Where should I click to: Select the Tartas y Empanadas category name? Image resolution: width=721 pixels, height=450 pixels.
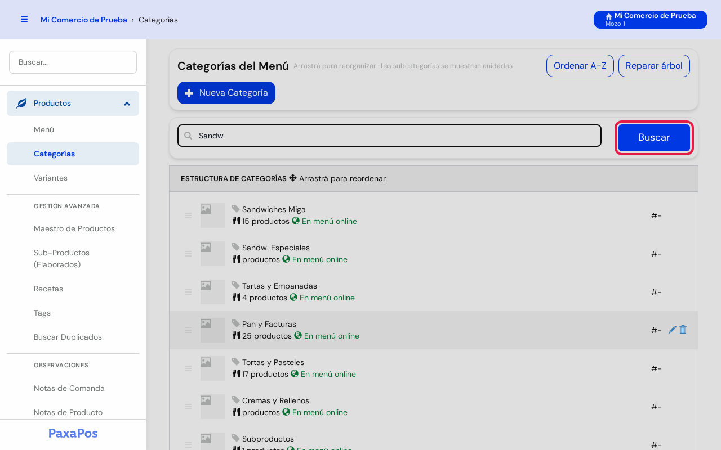tap(279, 286)
